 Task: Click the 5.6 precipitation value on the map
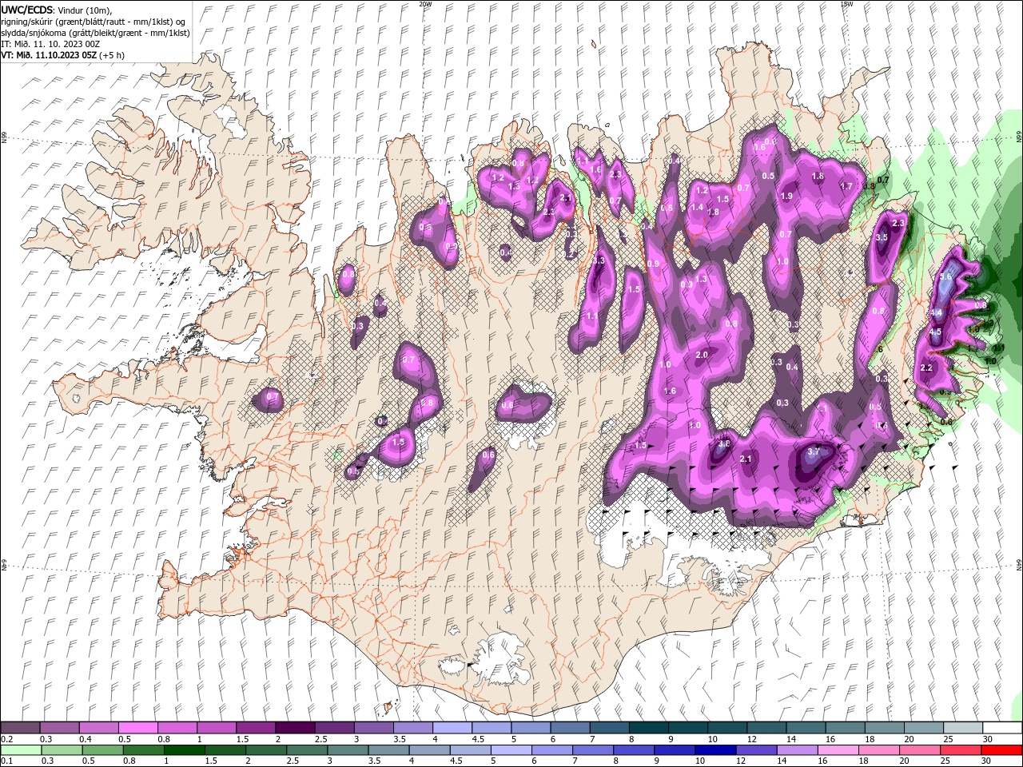click(x=946, y=276)
